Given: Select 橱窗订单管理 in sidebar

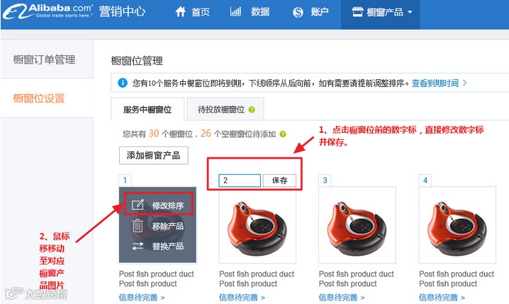Looking at the screenshot, I should [44, 59].
